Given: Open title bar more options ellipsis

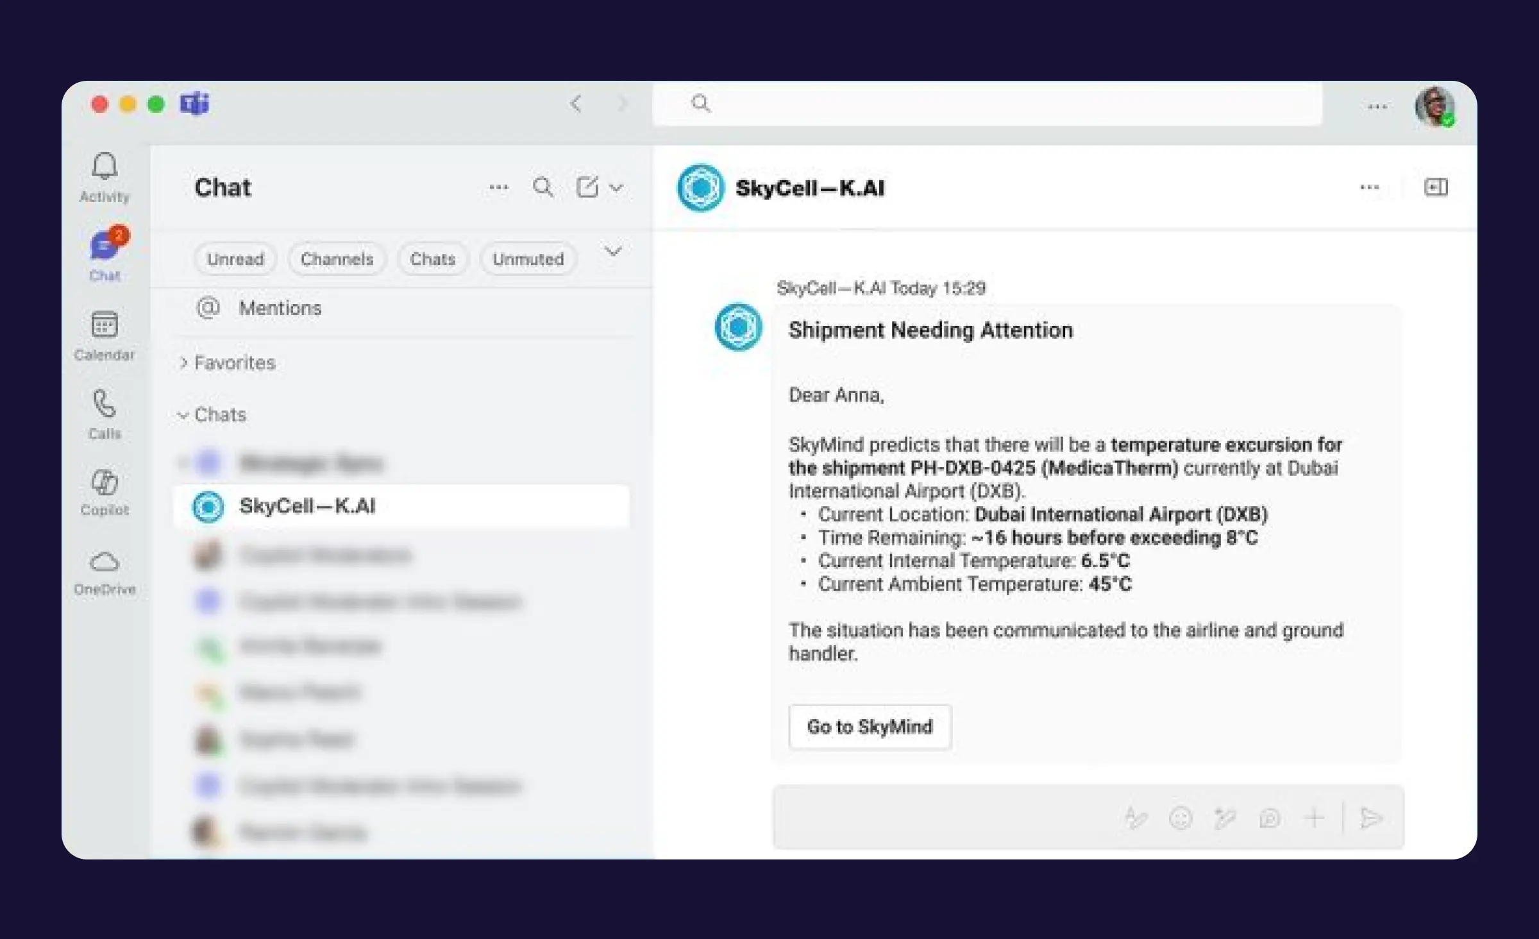Looking at the screenshot, I should point(1377,106).
